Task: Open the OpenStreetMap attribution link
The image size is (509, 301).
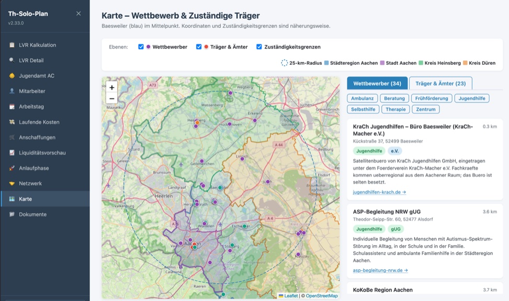Action: 321,296
